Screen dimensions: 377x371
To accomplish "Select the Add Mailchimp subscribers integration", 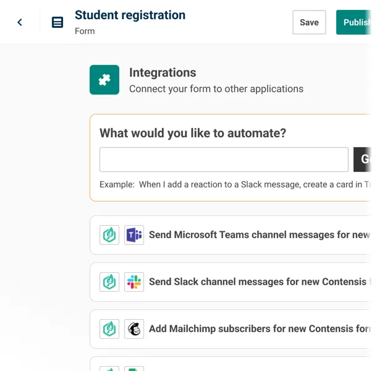I will (260, 329).
